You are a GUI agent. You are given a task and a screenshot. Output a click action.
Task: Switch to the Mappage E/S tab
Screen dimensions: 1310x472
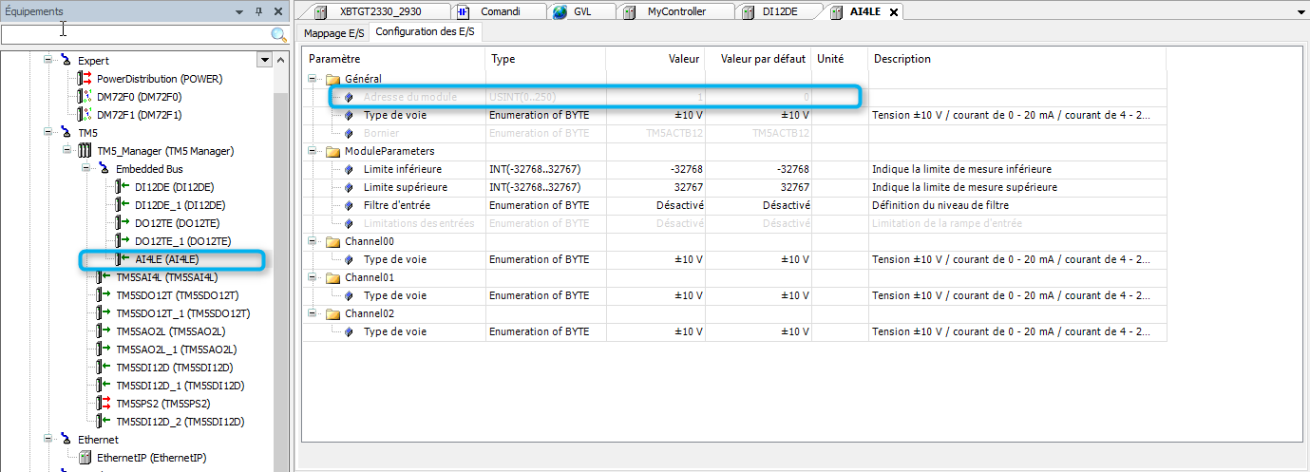pyautogui.click(x=333, y=32)
